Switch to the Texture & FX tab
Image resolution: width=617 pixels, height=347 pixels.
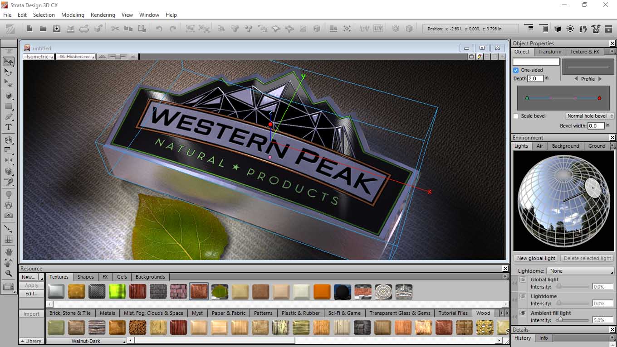click(584, 52)
